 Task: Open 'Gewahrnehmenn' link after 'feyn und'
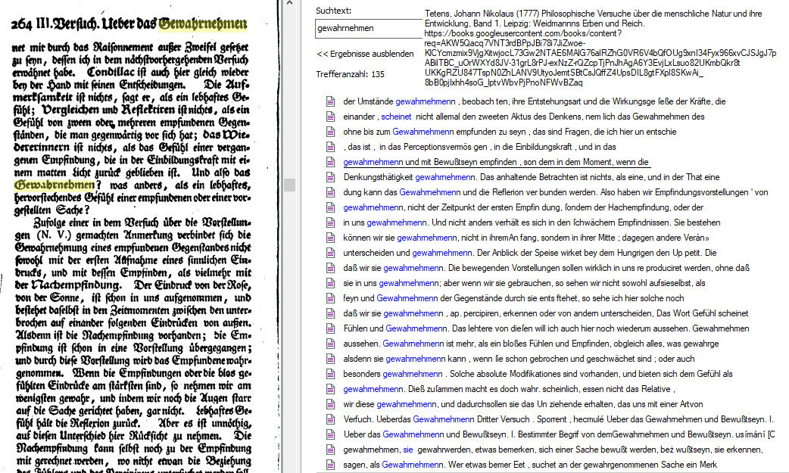pos(407,298)
